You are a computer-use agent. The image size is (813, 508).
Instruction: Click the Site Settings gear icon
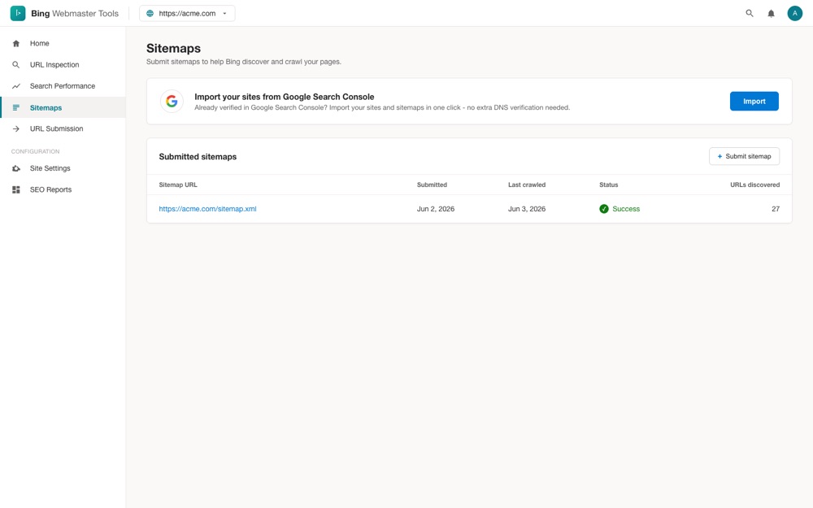(x=16, y=168)
